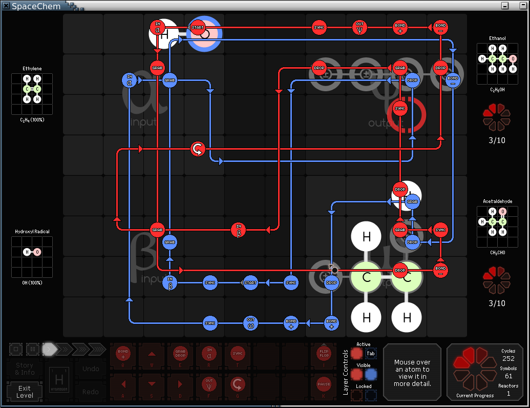The image size is (530, 408).
Task: Select double-speed fast-forward arrow
Action: (x=65, y=349)
